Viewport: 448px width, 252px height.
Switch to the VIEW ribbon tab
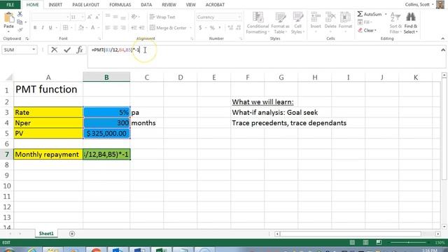pos(190,5)
